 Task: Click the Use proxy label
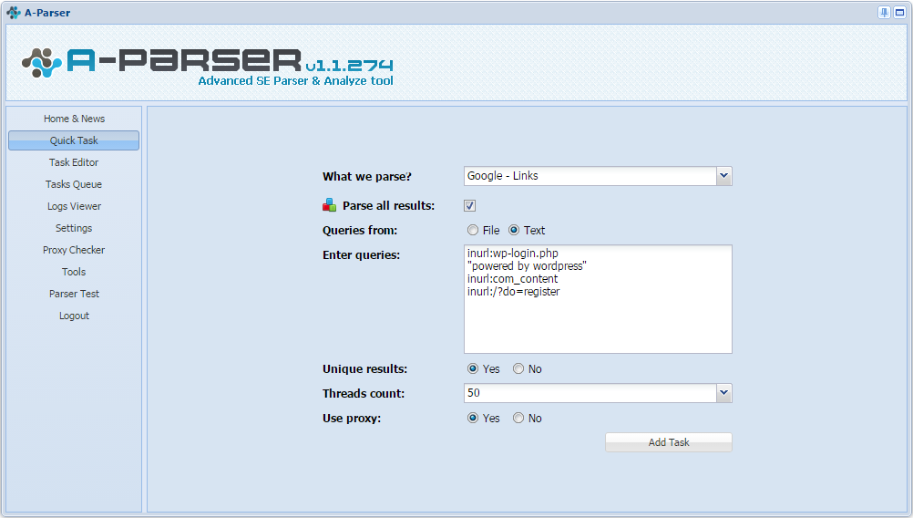pos(352,419)
